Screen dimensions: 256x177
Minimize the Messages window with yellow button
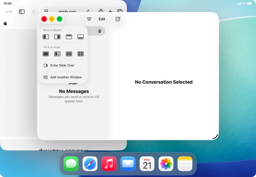pyautogui.click(x=52, y=19)
